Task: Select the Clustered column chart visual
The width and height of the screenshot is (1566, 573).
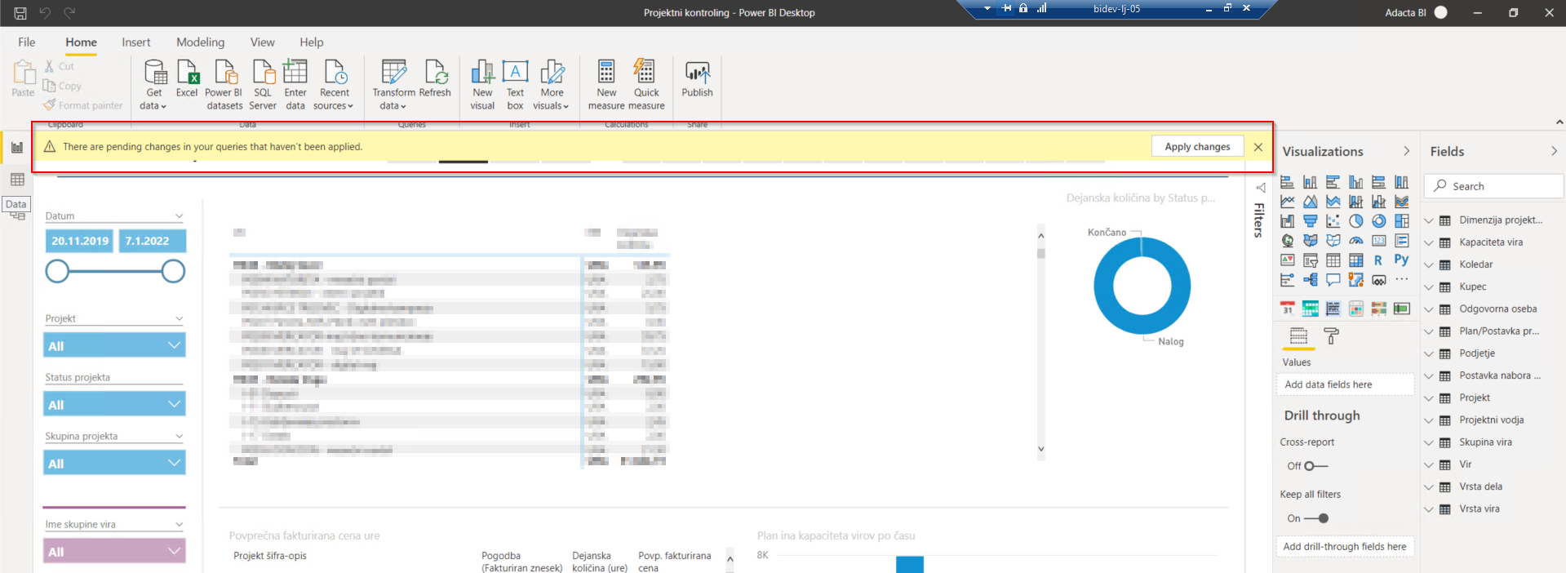Action: click(x=1355, y=182)
